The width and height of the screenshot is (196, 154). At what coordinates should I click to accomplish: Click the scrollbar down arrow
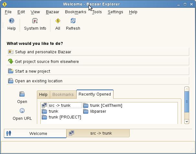tap(187, 121)
